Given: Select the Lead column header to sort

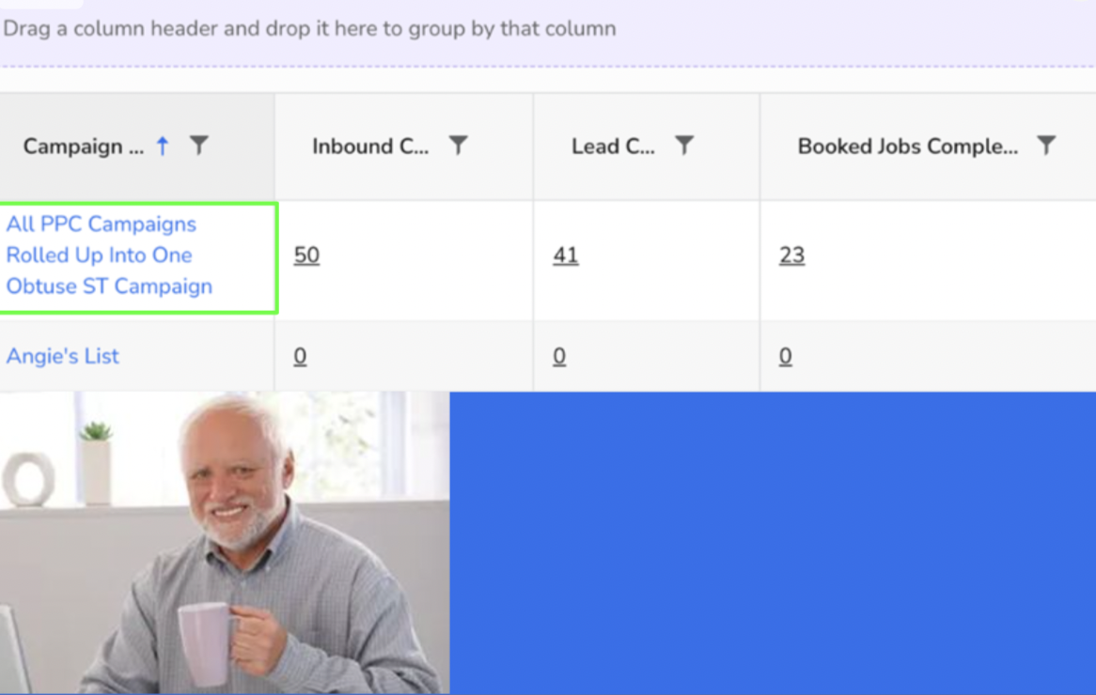Looking at the screenshot, I should tap(611, 146).
